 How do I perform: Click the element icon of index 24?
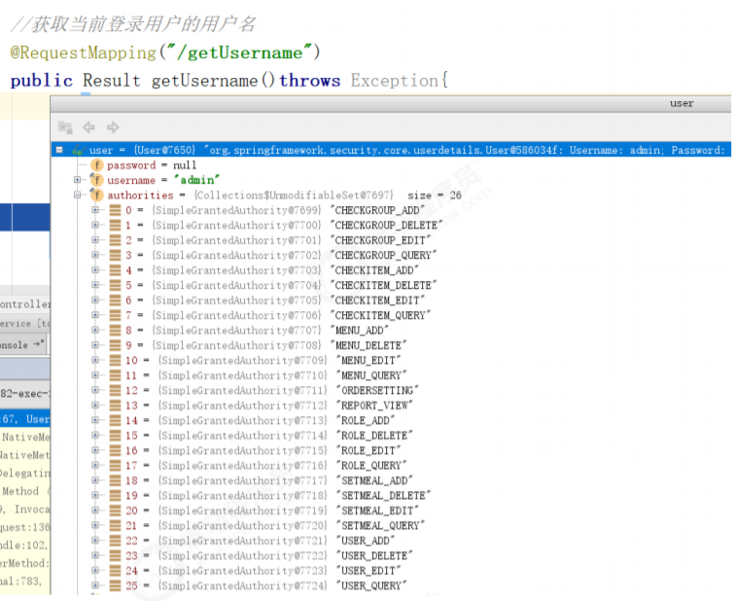coord(116,571)
